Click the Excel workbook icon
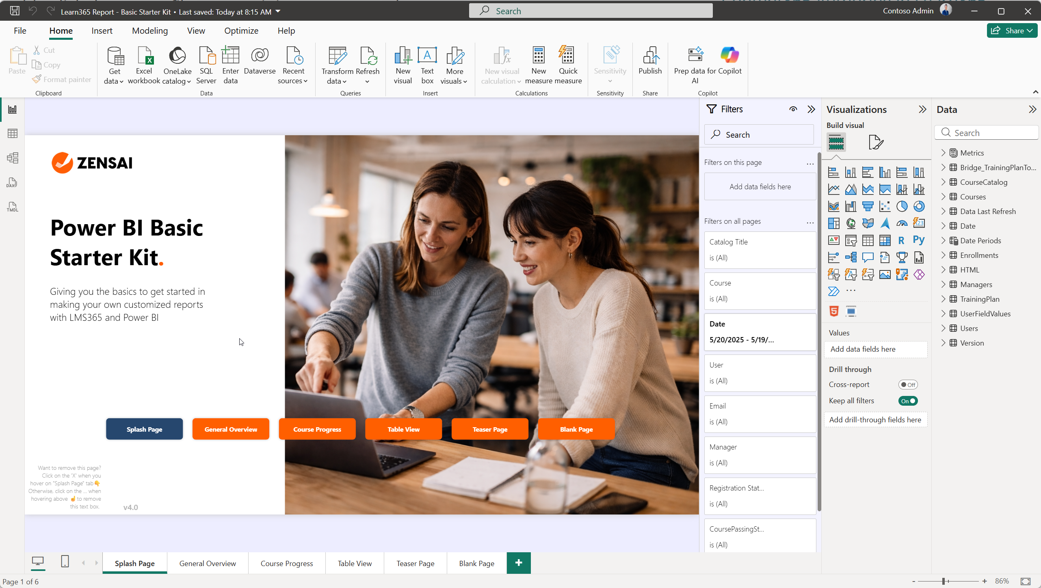The width and height of the screenshot is (1041, 588). pyautogui.click(x=144, y=65)
